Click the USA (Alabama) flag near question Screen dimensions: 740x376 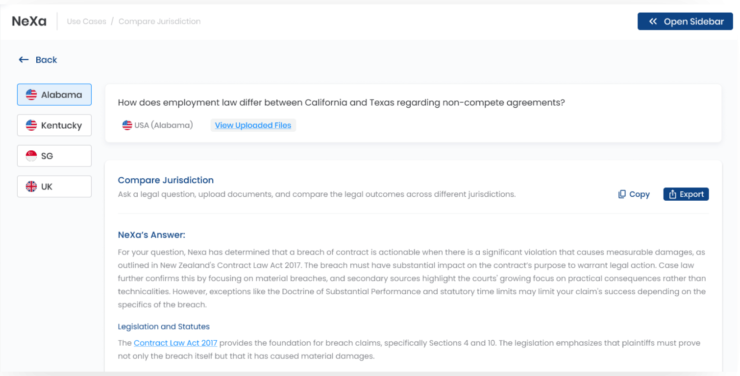click(x=127, y=125)
